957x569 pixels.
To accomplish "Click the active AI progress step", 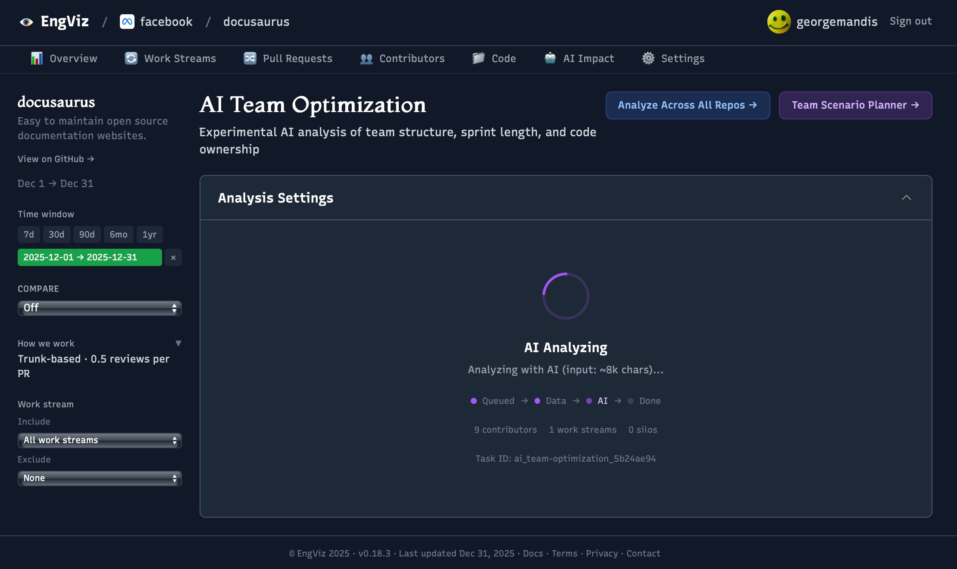I will (x=597, y=401).
